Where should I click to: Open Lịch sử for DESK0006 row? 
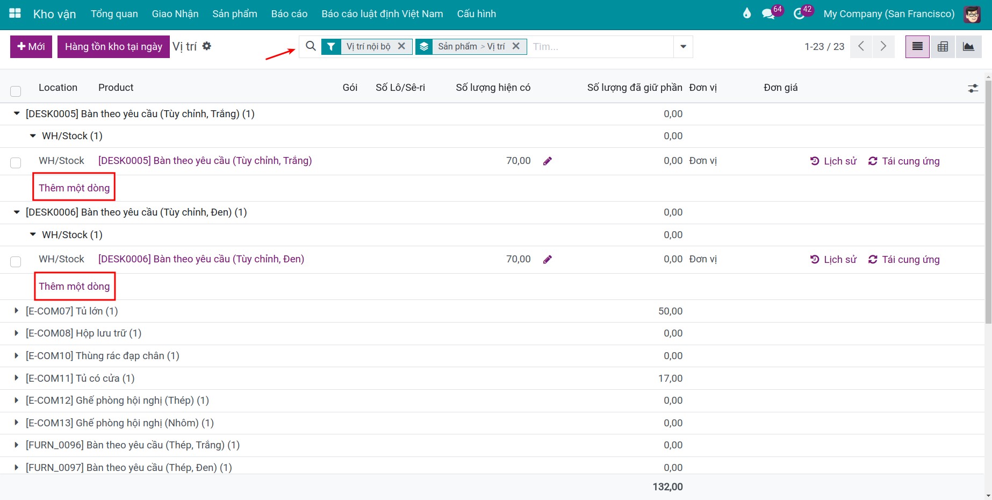pyautogui.click(x=833, y=260)
